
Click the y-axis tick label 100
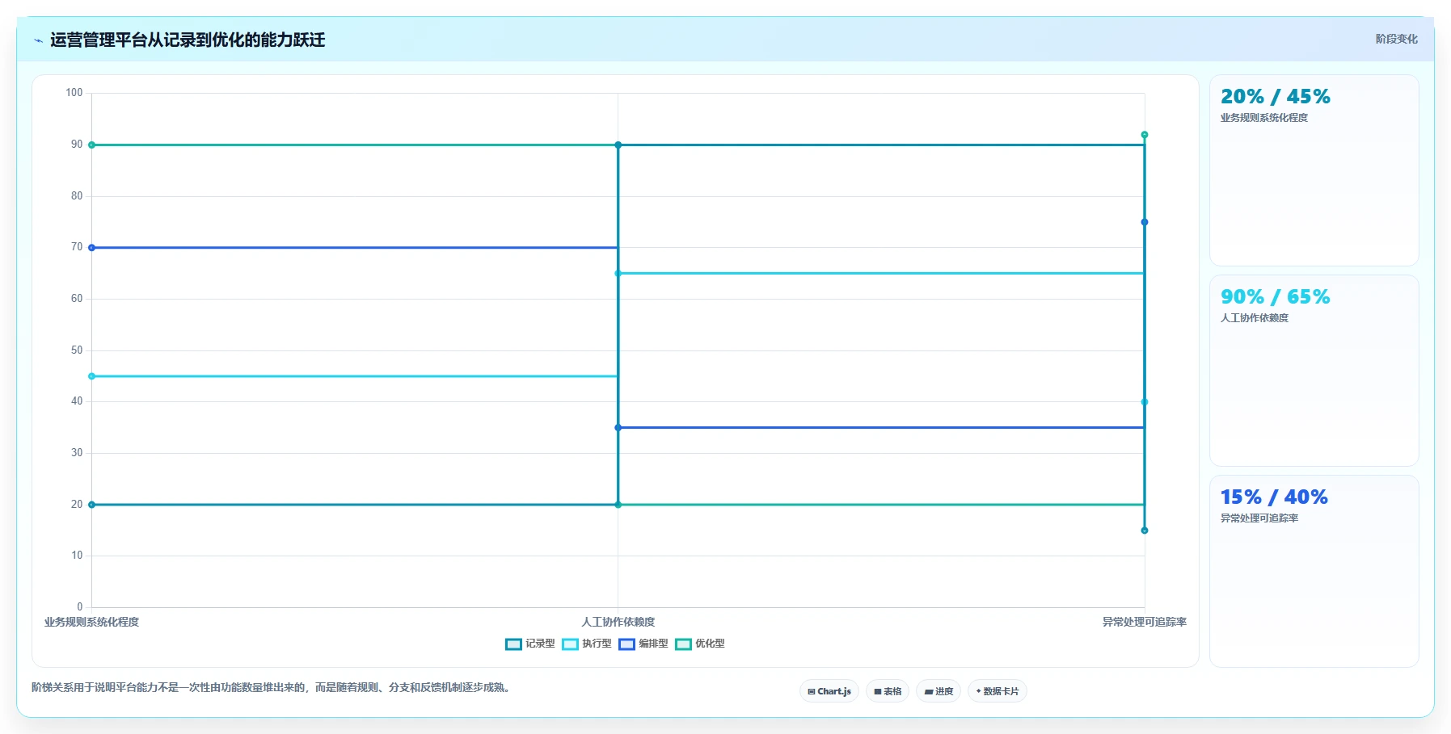click(x=74, y=93)
